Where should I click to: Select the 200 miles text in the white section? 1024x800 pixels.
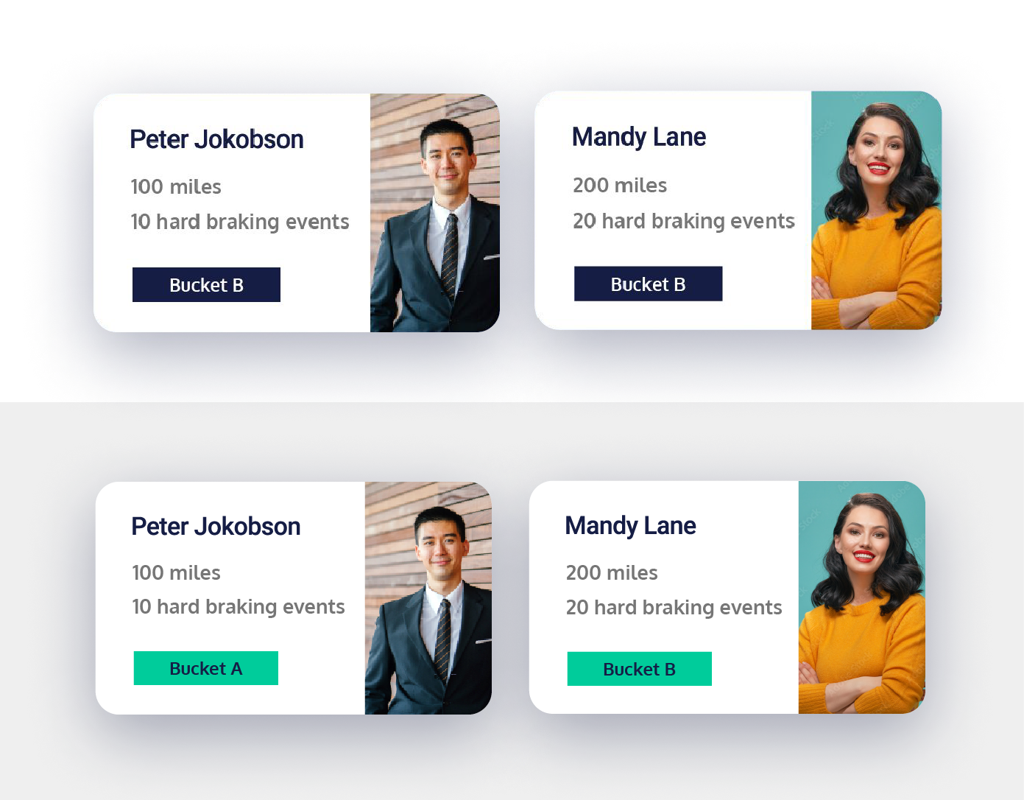click(x=620, y=185)
